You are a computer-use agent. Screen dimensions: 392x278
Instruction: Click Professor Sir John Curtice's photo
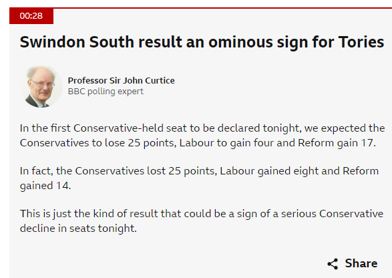[41, 86]
